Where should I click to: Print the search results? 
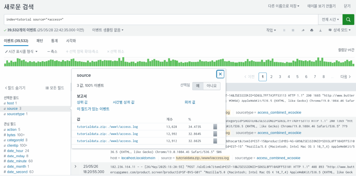pyautogui.click(x=311, y=30)
